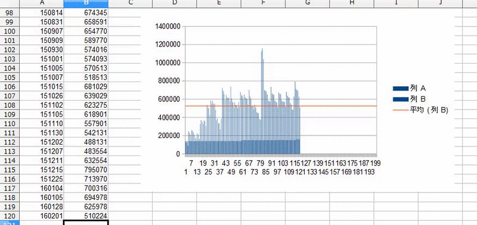Click cell containing 151225
This screenshot has width=477, height=225.
click(x=42, y=179)
